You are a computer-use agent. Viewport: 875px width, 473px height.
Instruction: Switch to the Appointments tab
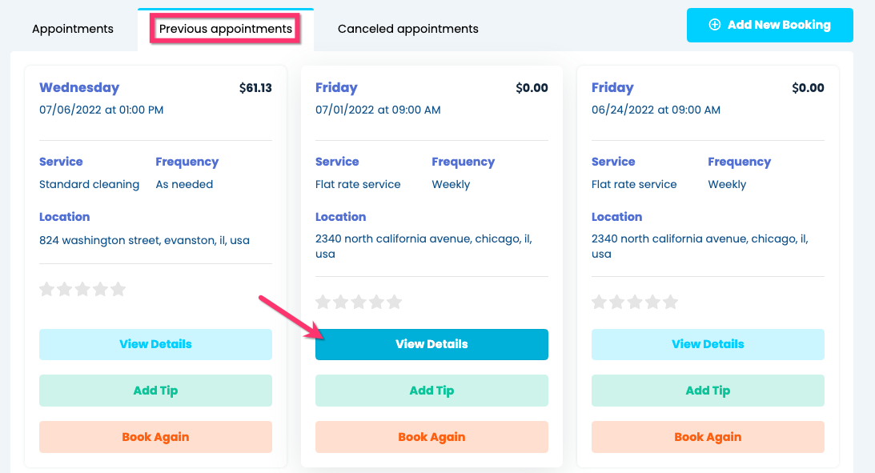point(73,29)
